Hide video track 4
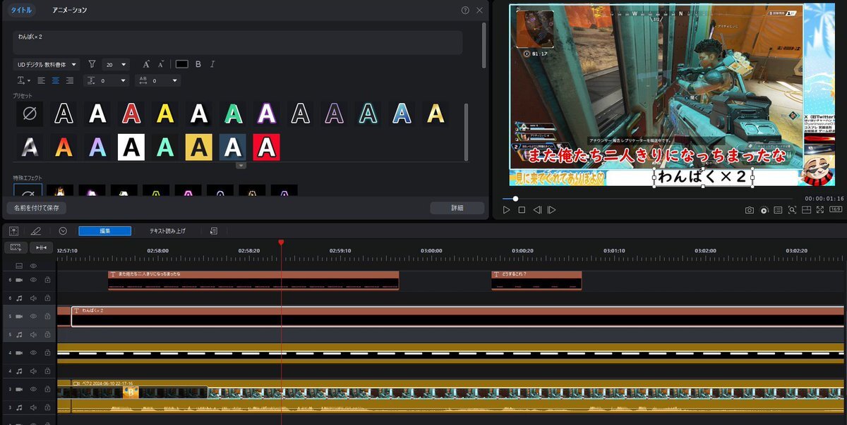The height and width of the screenshot is (425, 847). pyautogui.click(x=33, y=352)
